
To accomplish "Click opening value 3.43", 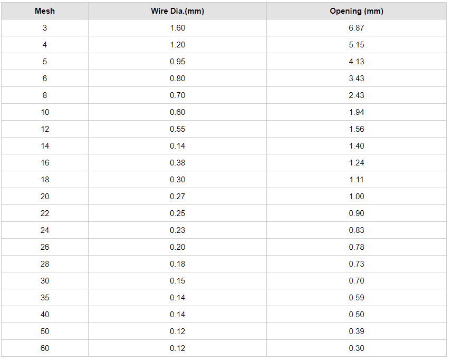I will [357, 79].
